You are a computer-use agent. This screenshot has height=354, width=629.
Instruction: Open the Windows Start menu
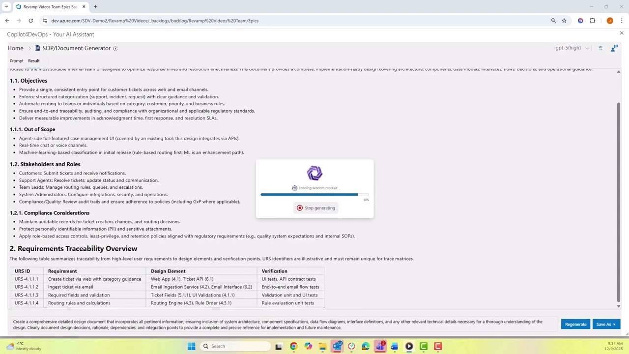[191, 346]
